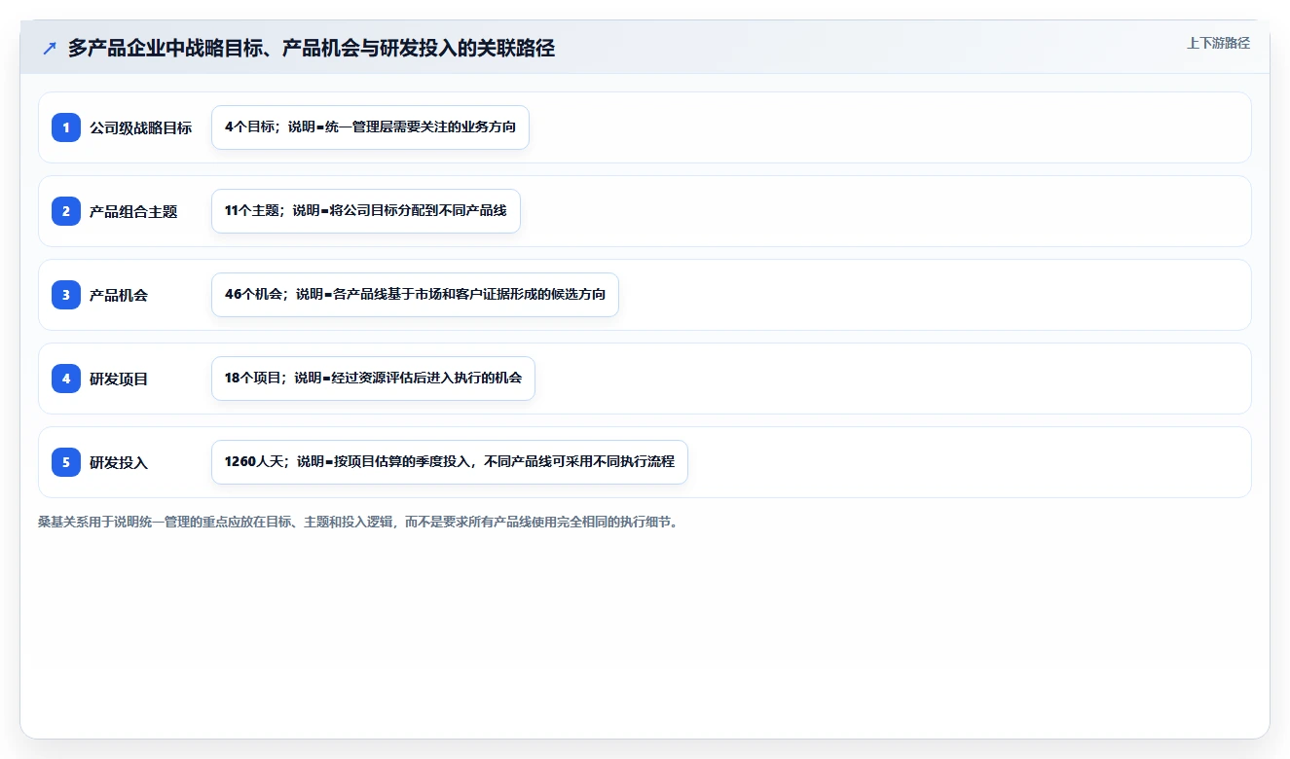Click the footnote starting with 桑基关系用于说明
This screenshot has height=759, width=1290.
[358, 522]
